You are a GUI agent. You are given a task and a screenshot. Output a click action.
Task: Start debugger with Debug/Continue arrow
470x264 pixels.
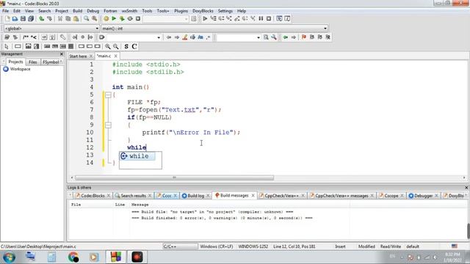click(205, 18)
